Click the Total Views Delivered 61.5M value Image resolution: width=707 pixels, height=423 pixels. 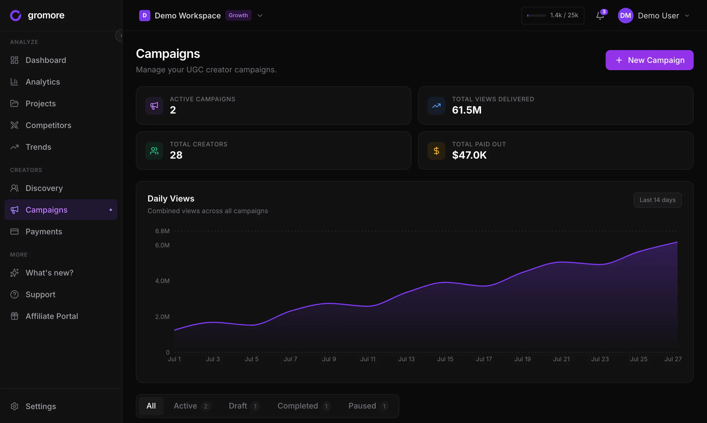pos(467,110)
